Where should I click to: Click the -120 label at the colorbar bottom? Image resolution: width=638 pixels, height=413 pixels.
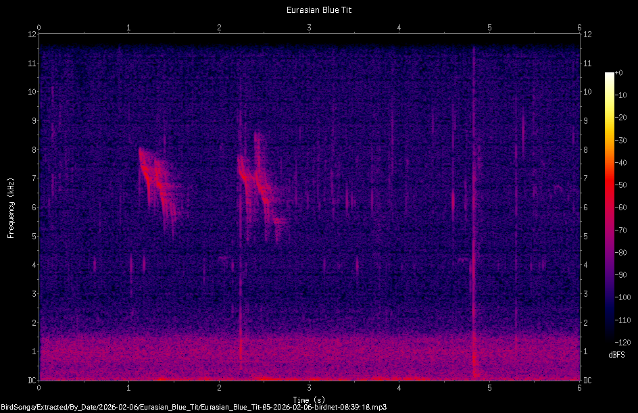(622, 341)
